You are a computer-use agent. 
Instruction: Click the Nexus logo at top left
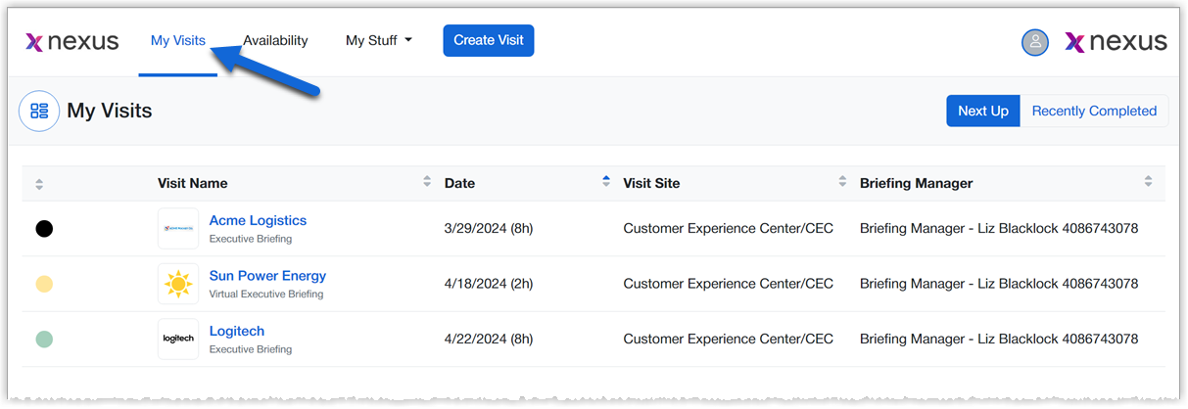pyautogui.click(x=72, y=41)
